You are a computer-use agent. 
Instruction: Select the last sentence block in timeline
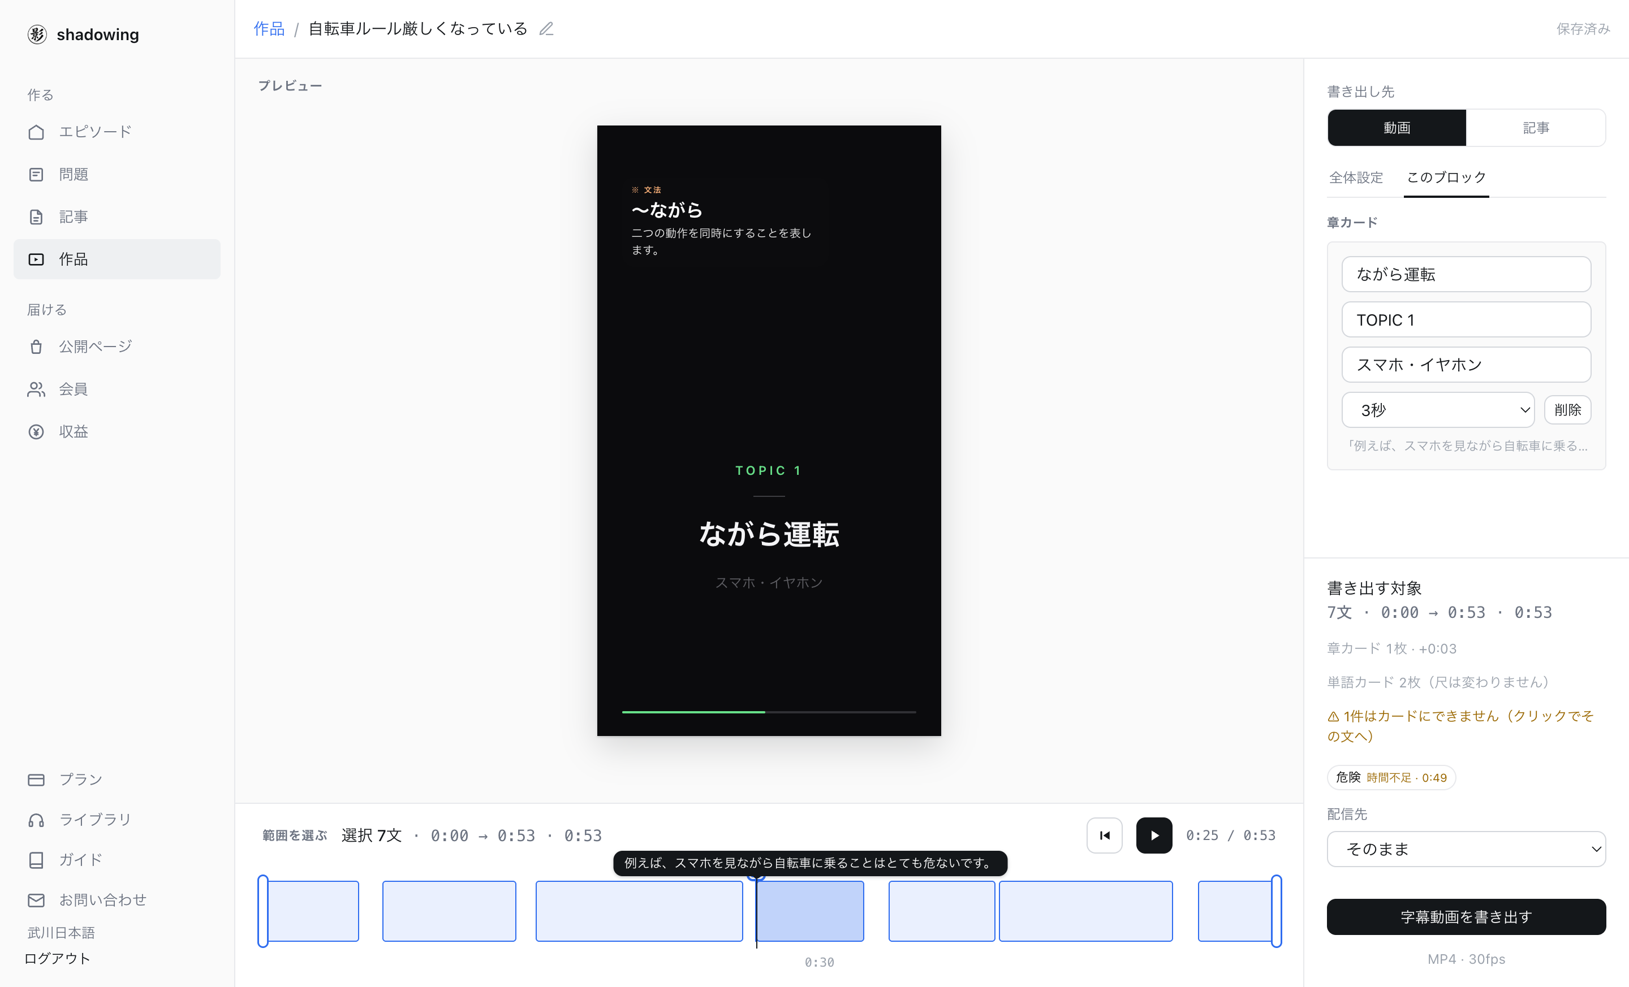(x=1235, y=911)
